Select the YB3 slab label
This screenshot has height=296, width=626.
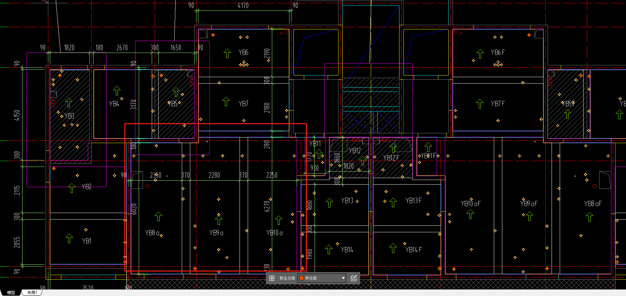69,116
